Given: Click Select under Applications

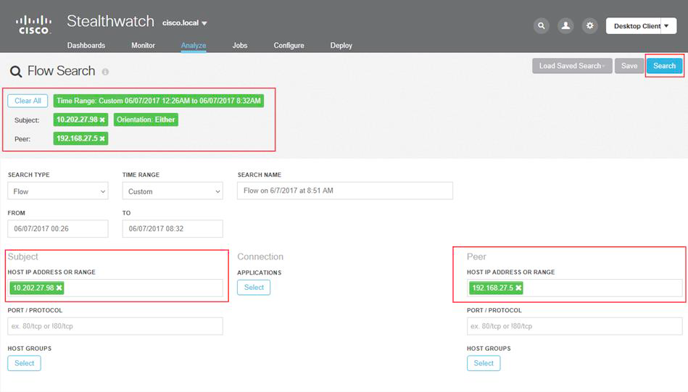Looking at the screenshot, I should [254, 287].
